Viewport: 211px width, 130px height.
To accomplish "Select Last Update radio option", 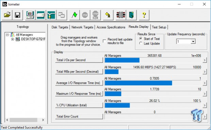I will point(141,43).
